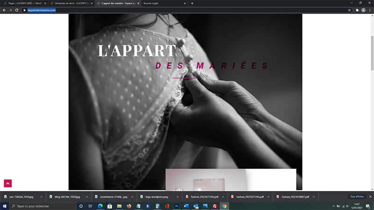
Task: Open a new tab with plus button
Action: (x=192, y=3)
